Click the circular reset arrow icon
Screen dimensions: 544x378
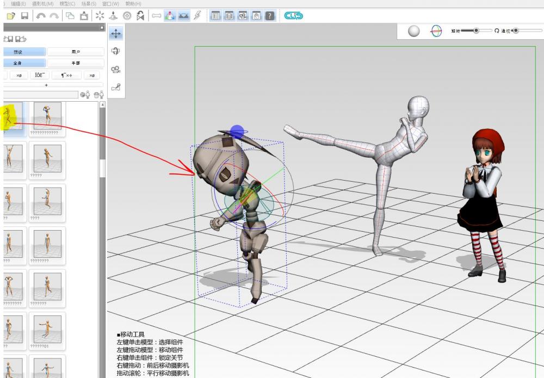point(497,31)
